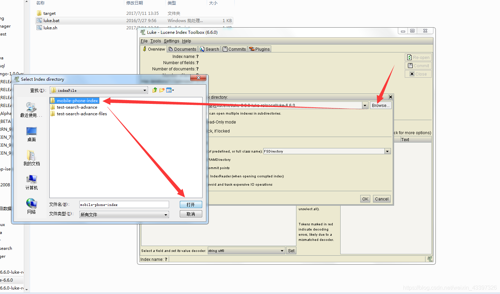
Task: Select luke.sh file in Explorer
Action: pos(47,28)
